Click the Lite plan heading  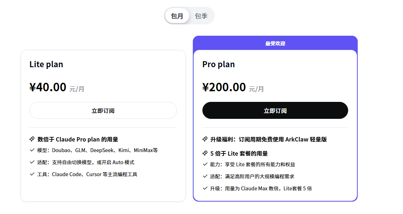click(x=46, y=64)
